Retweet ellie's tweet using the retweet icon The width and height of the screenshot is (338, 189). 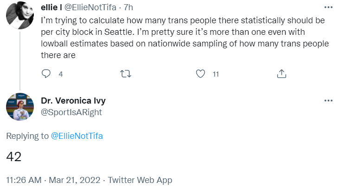126,74
